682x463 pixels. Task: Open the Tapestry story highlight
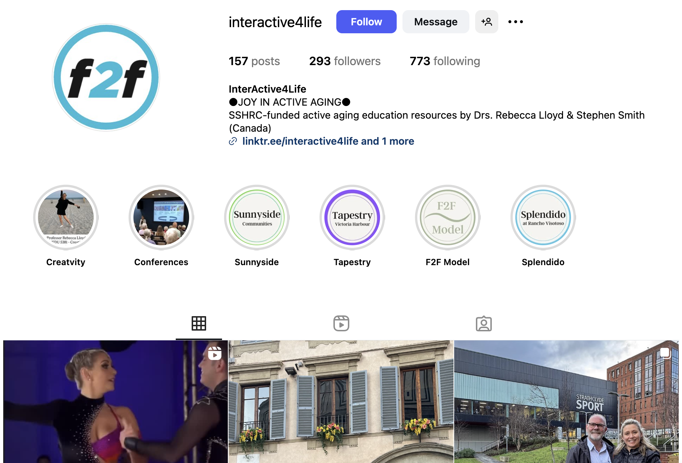352,217
